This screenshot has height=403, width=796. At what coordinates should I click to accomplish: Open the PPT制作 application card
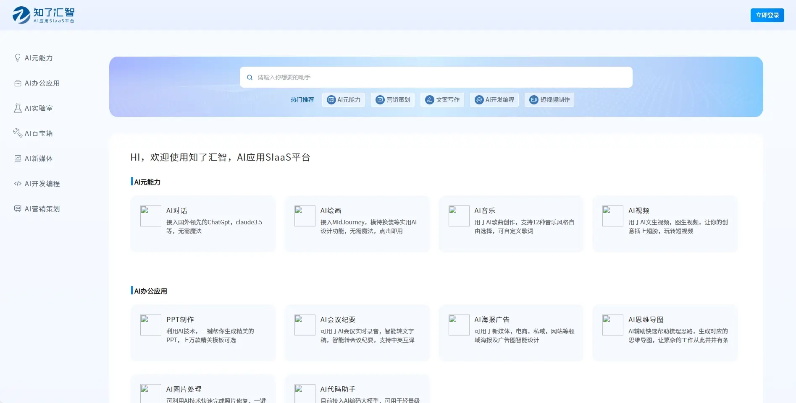[x=203, y=333]
